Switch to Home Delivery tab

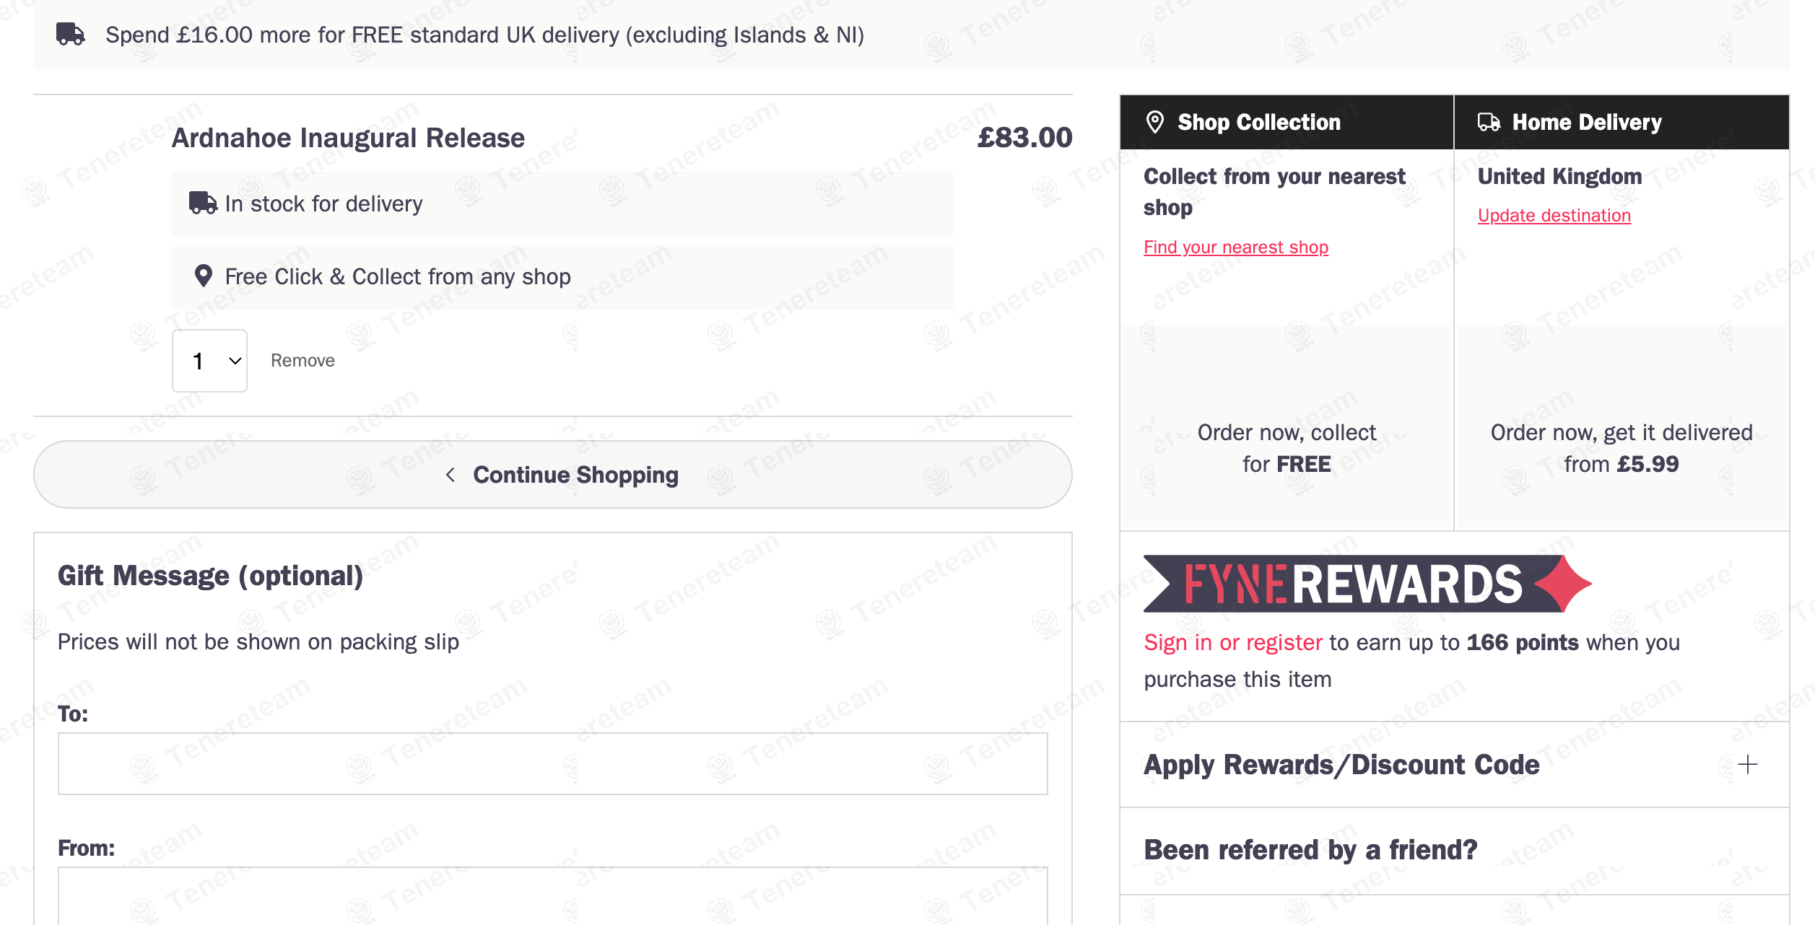[1622, 122]
